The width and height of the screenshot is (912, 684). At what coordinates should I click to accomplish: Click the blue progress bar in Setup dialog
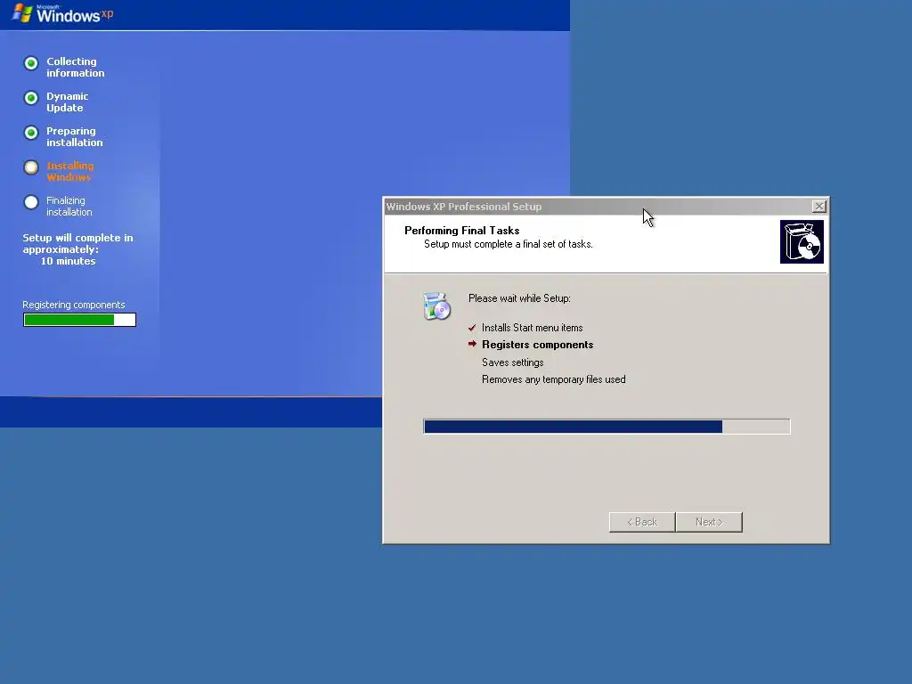(x=607, y=427)
